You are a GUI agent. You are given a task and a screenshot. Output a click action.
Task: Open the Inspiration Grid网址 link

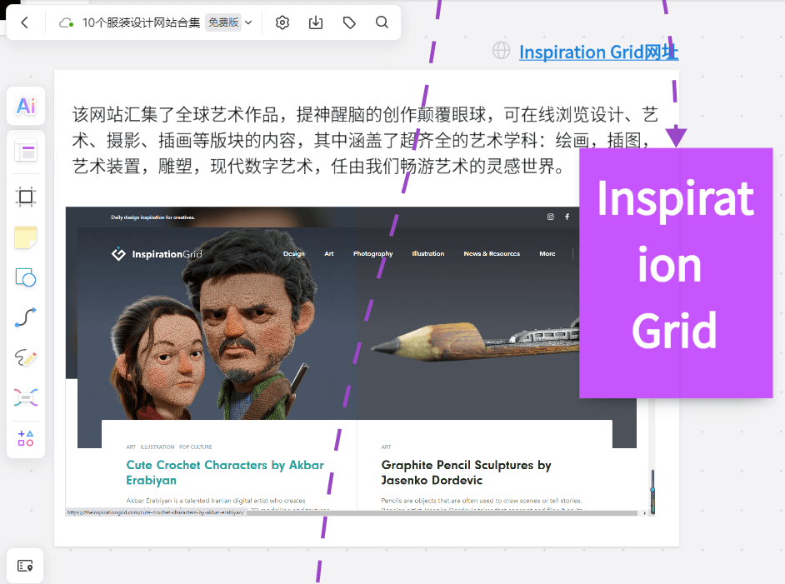click(x=598, y=52)
